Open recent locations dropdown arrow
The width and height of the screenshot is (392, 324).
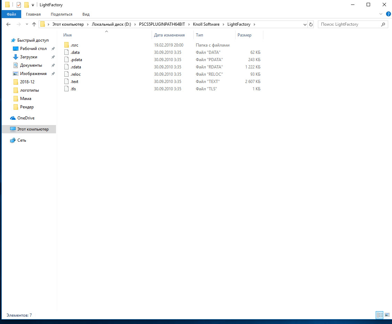pyautogui.click(x=27, y=24)
